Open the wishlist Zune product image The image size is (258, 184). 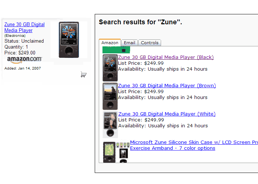69,40
